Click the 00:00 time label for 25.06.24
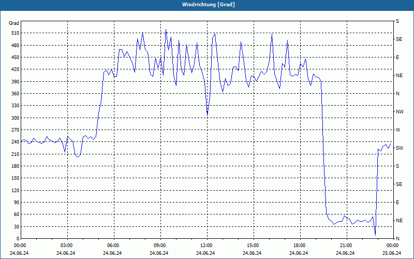The height and width of the screenshot is (259, 414). [x=392, y=246]
